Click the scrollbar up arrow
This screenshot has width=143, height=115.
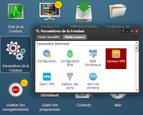click(137, 43)
